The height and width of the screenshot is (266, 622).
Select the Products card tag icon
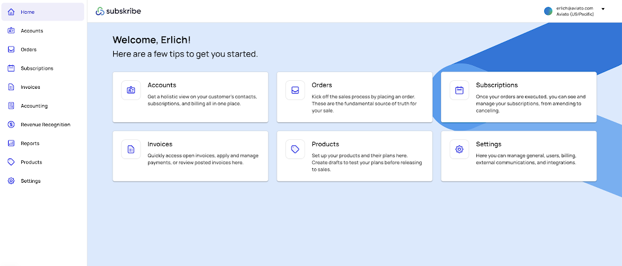click(295, 149)
